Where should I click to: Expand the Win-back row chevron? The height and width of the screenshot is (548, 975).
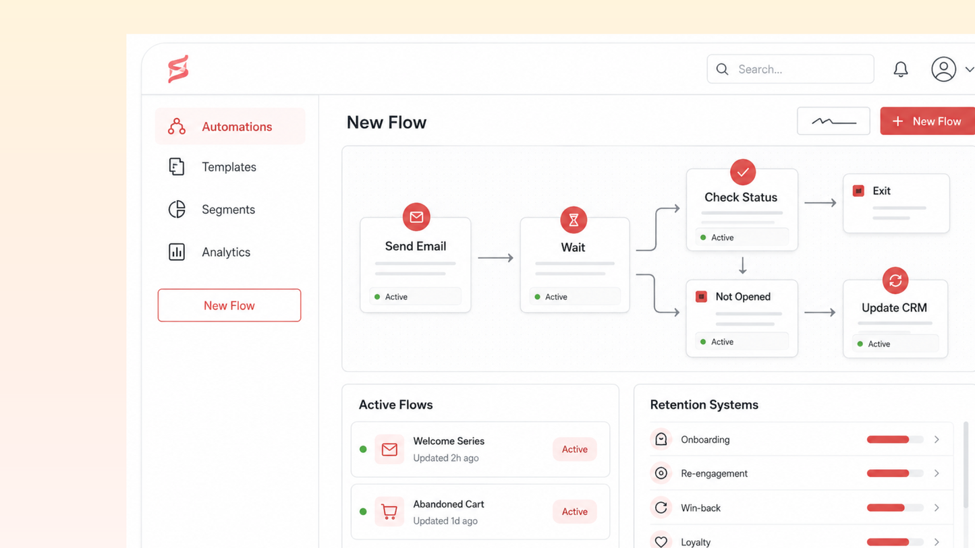(x=937, y=508)
